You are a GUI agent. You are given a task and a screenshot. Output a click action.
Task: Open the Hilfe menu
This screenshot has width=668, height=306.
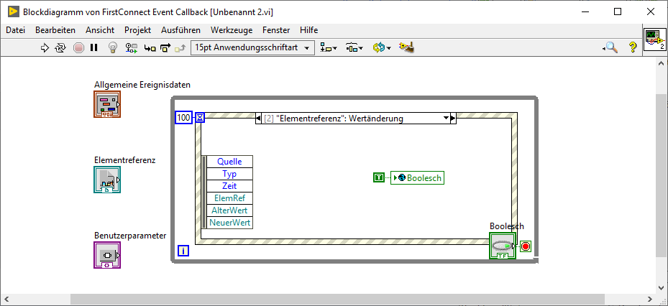[x=309, y=30]
